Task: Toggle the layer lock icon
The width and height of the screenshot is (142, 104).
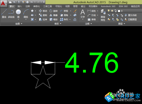Action: (x=116, y=11)
